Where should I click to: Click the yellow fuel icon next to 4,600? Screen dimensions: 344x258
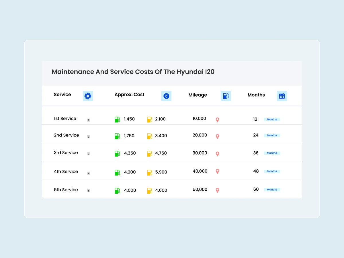click(149, 191)
